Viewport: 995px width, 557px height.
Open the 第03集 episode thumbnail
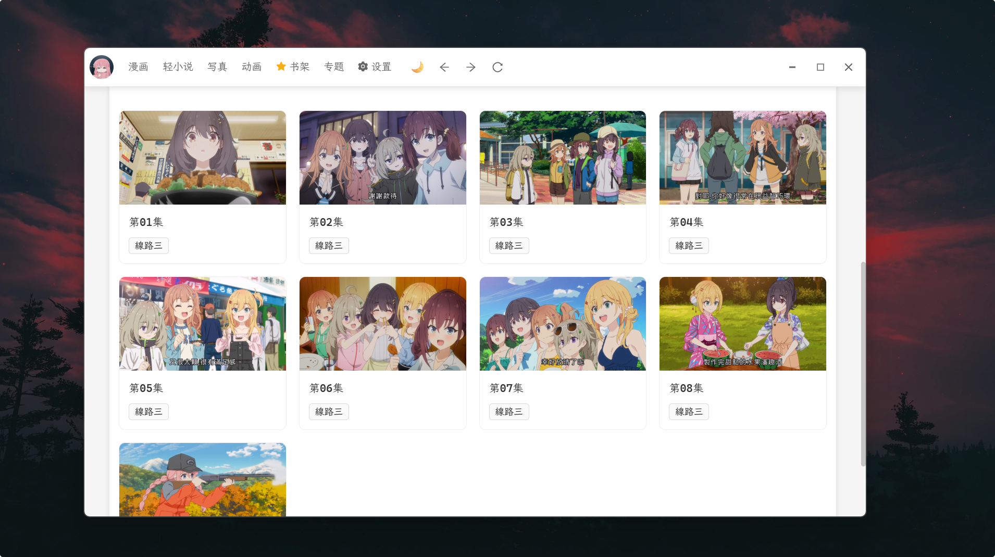click(x=563, y=158)
